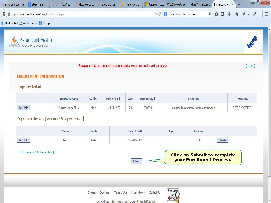Click the eyedropper toolbar icon
271x203 pixels.
coord(255,14)
